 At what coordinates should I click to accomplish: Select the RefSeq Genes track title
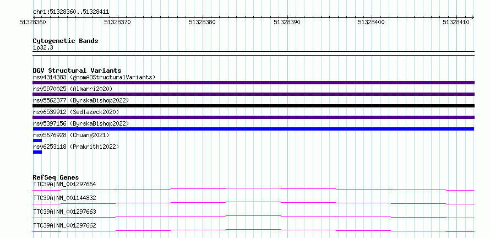click(x=56, y=177)
